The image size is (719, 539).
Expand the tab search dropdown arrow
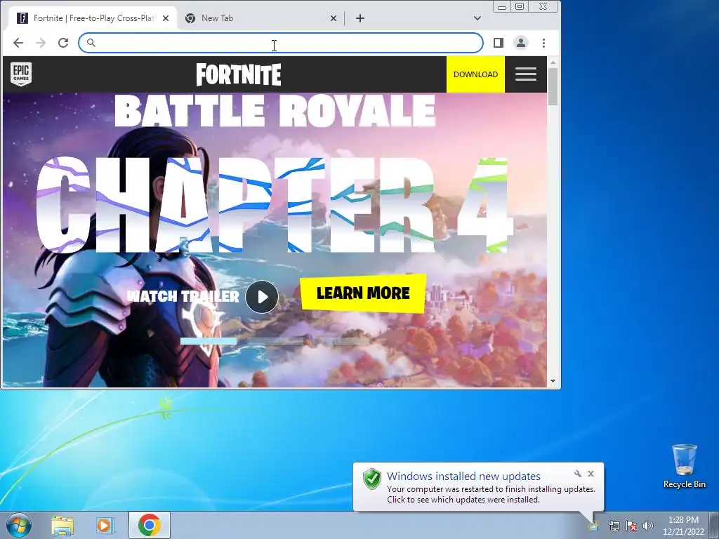click(477, 18)
